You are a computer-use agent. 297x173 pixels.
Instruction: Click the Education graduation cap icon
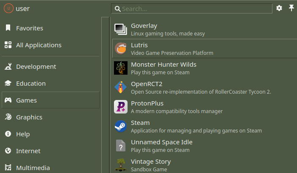pos(8,83)
